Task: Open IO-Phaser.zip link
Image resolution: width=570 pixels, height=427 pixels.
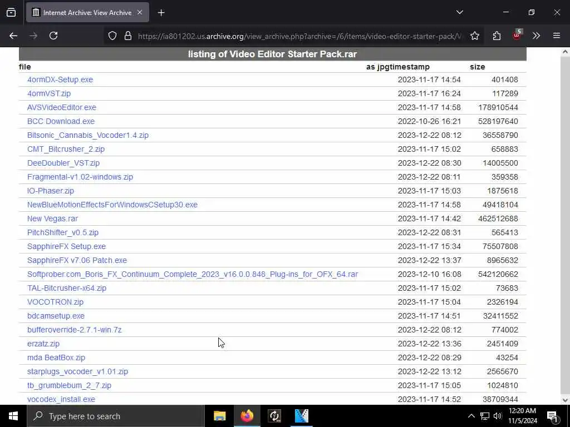Action: 51,191
